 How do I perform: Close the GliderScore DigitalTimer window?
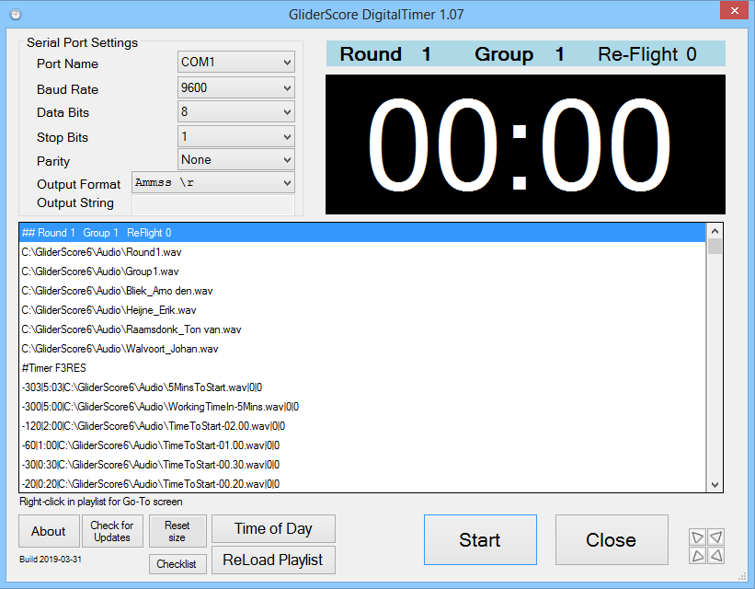click(x=734, y=10)
